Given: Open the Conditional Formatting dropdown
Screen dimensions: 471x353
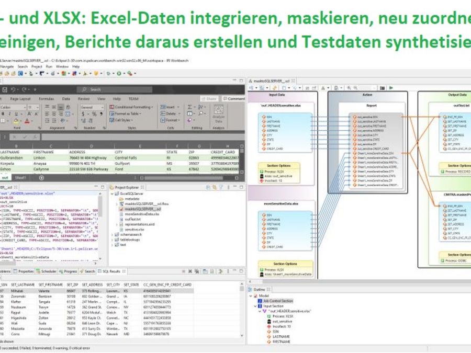Looking at the screenshot, I should [x=131, y=107].
